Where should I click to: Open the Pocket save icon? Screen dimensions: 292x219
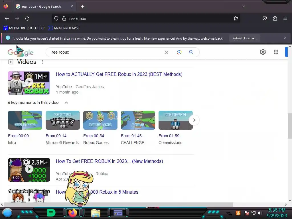pos(264,19)
